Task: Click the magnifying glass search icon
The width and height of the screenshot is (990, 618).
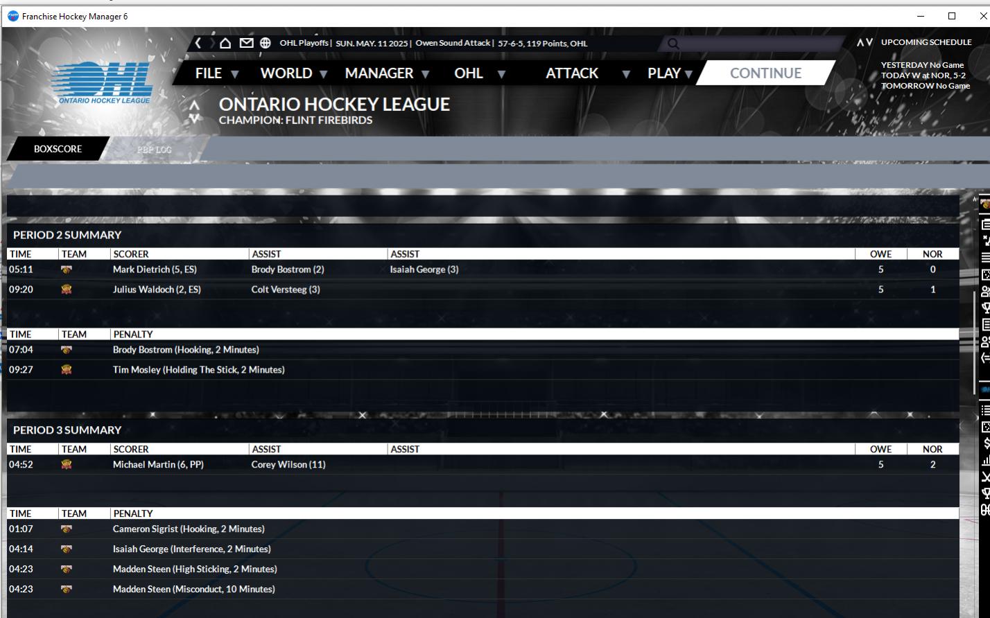Action: pos(672,44)
